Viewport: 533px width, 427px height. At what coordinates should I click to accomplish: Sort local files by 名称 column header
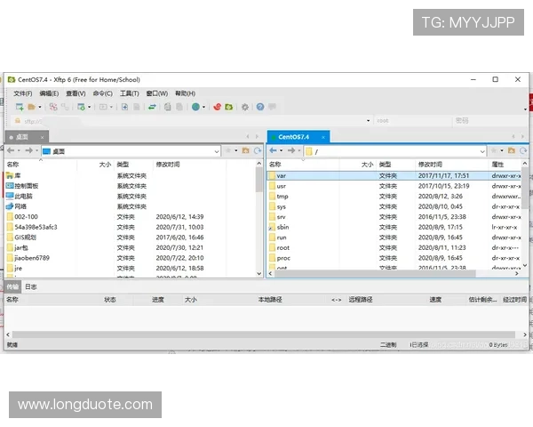pyautogui.click(x=12, y=165)
